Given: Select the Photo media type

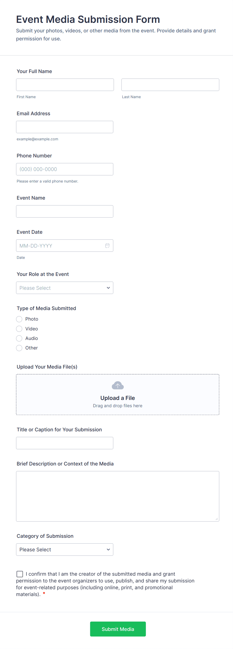Looking at the screenshot, I should click(x=19, y=319).
